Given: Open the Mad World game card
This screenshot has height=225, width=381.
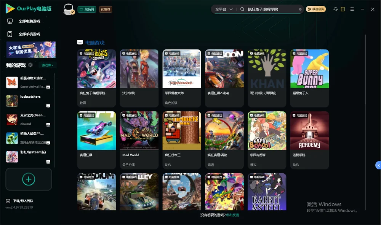Looking at the screenshot, I should 139,140.
